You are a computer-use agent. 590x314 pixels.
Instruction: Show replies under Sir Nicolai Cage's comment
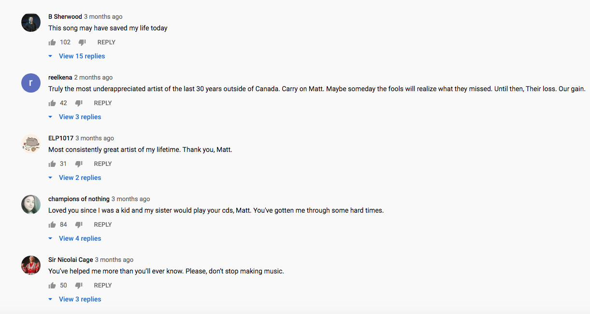[74, 299]
